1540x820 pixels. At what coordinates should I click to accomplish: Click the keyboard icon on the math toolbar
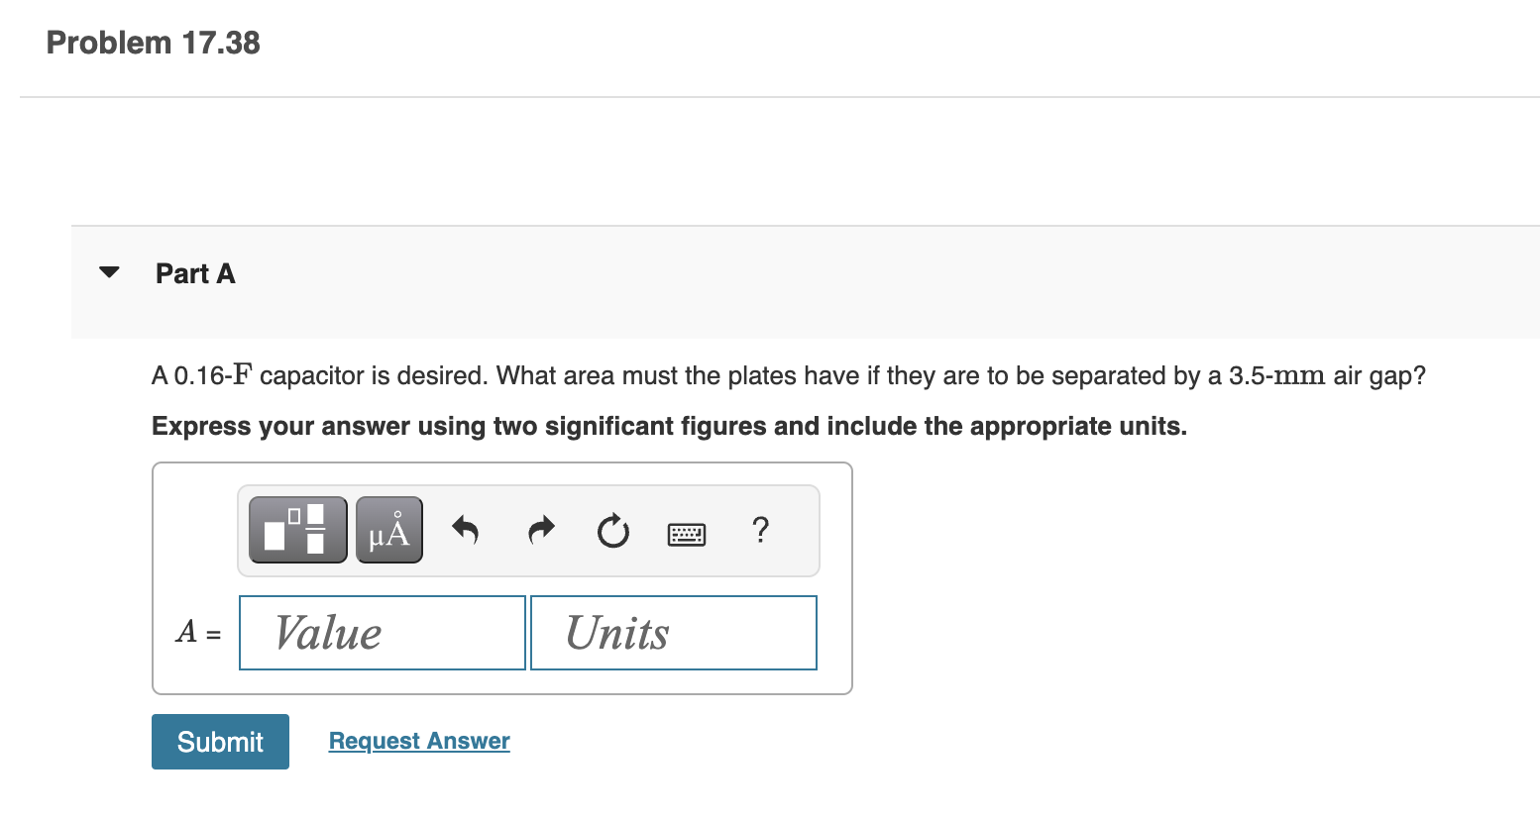(x=687, y=533)
